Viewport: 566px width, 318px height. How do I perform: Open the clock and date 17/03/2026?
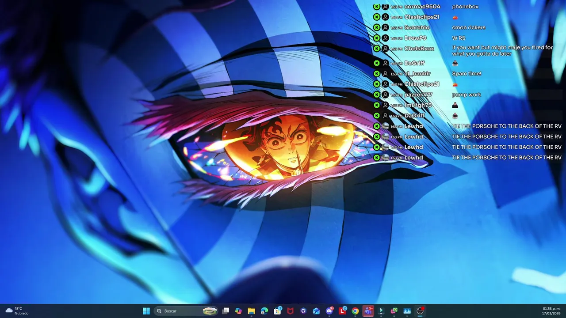click(551, 311)
